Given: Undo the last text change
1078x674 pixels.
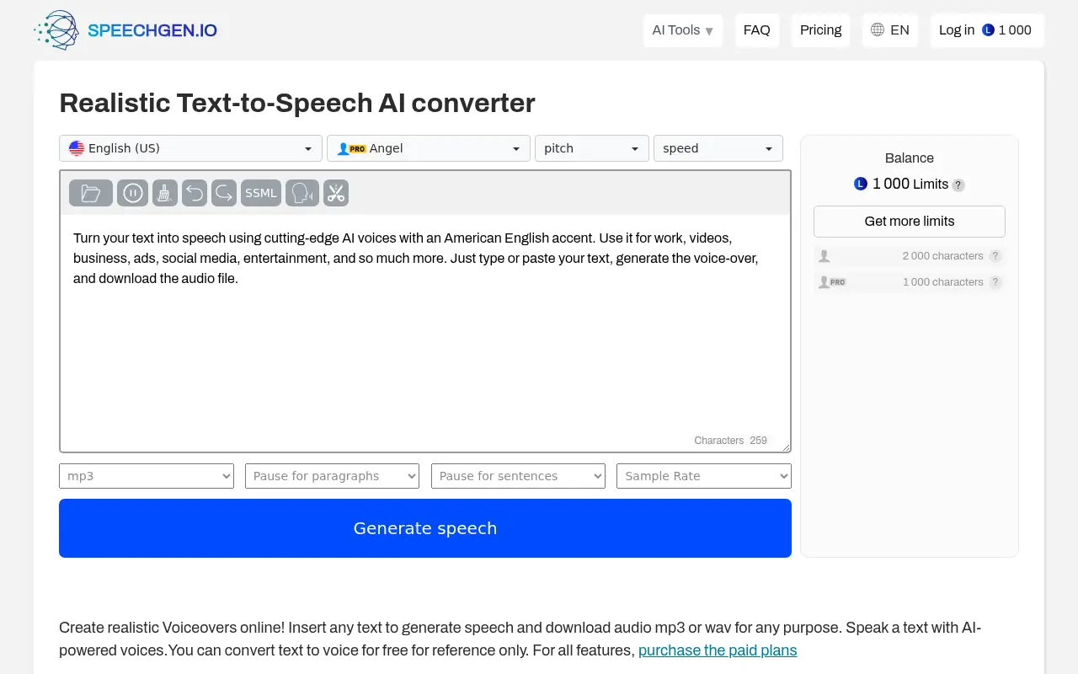Looking at the screenshot, I should [195, 192].
